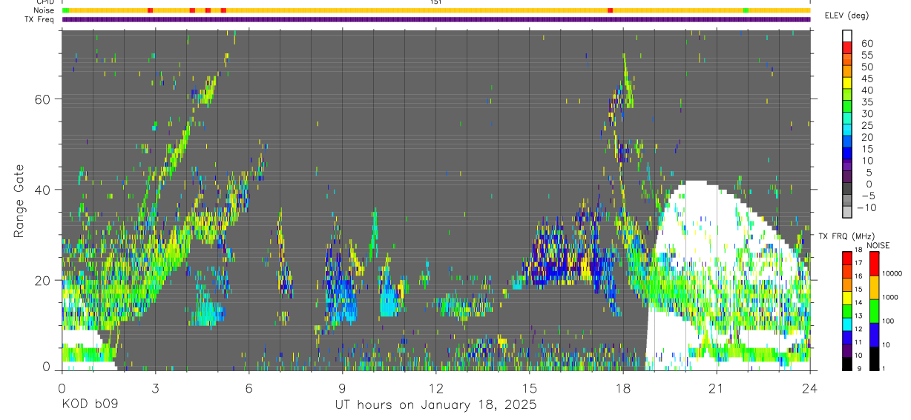Click the x-axis tick label '24'
This screenshot has width=911, height=420.
point(810,387)
